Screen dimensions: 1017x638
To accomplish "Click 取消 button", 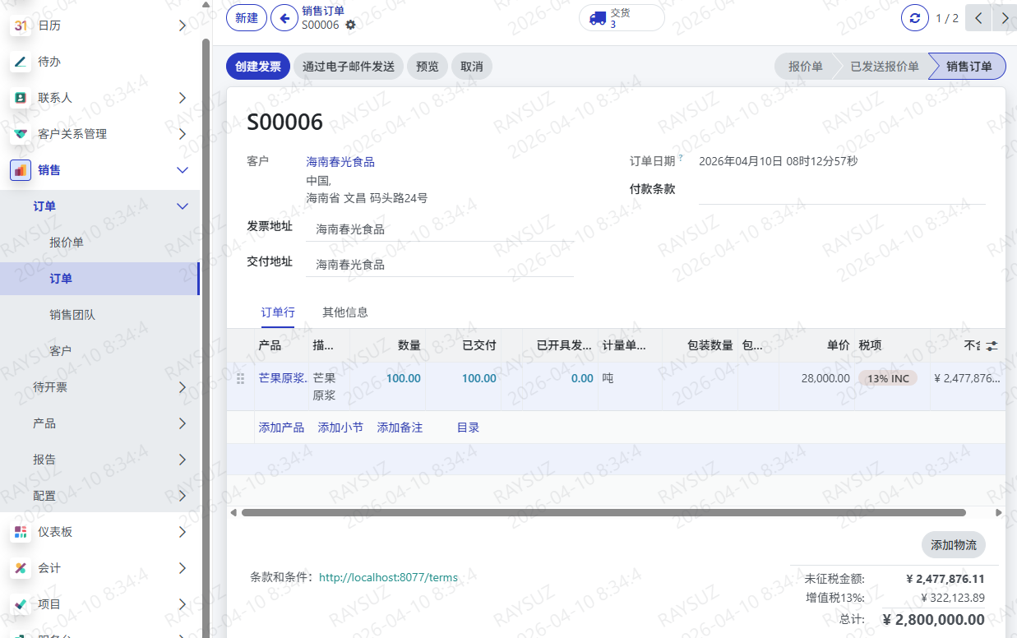I will (x=472, y=67).
